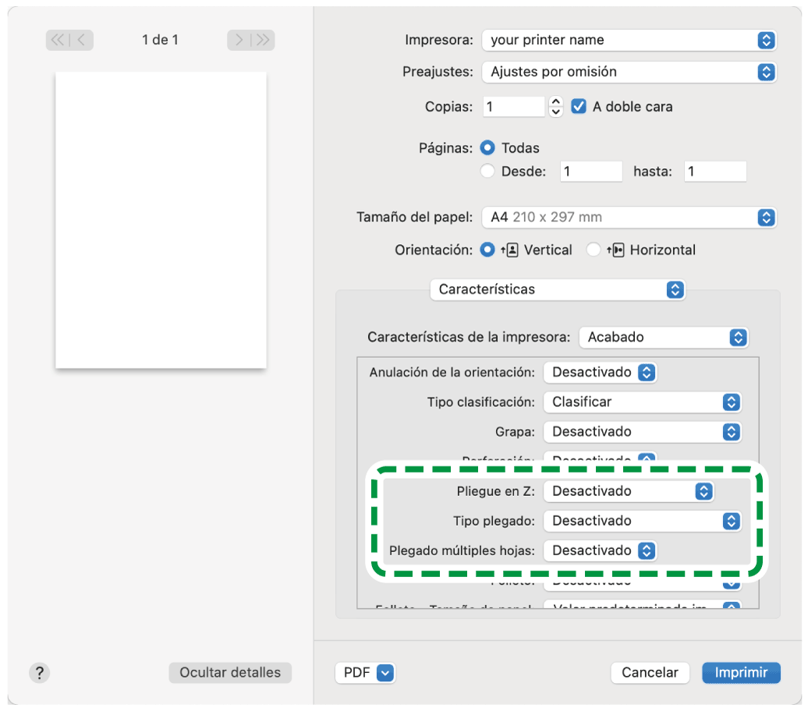808x708 pixels.
Task: Choose Vertical orientation
Action: (x=488, y=250)
